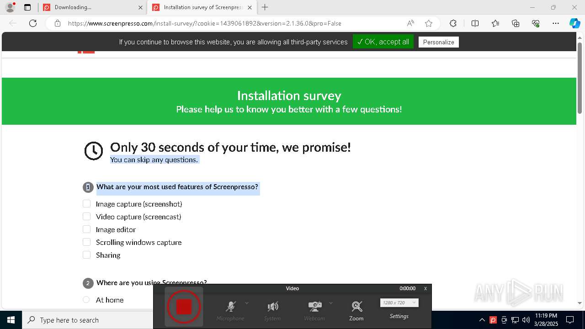Open Screenpresso tray icon
Screen dimensions: 585x329
click(493, 320)
